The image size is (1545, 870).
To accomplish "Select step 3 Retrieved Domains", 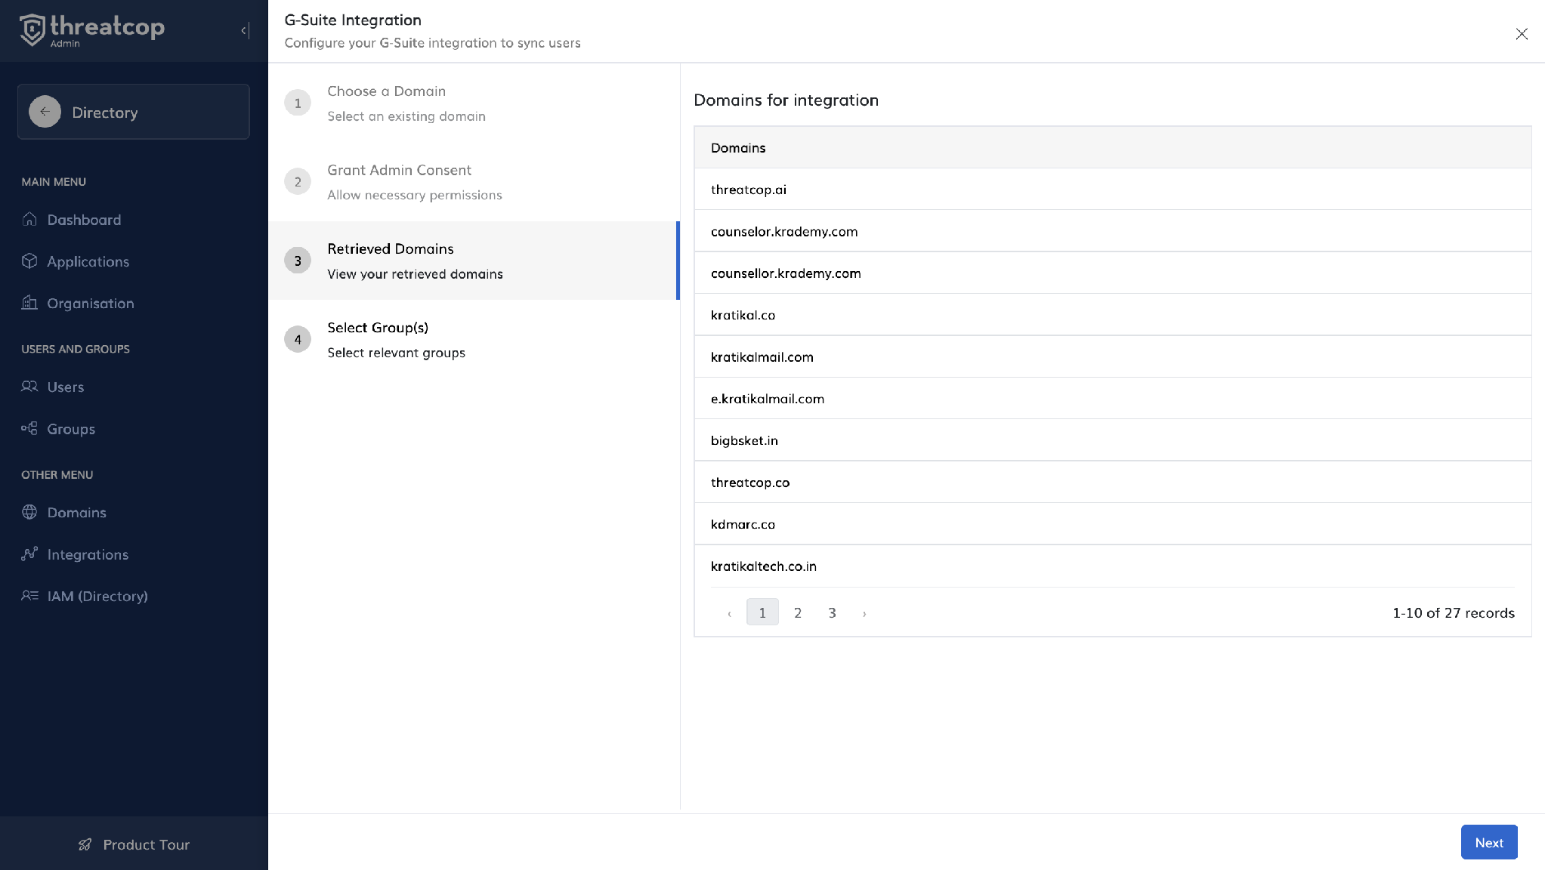I will [x=474, y=261].
